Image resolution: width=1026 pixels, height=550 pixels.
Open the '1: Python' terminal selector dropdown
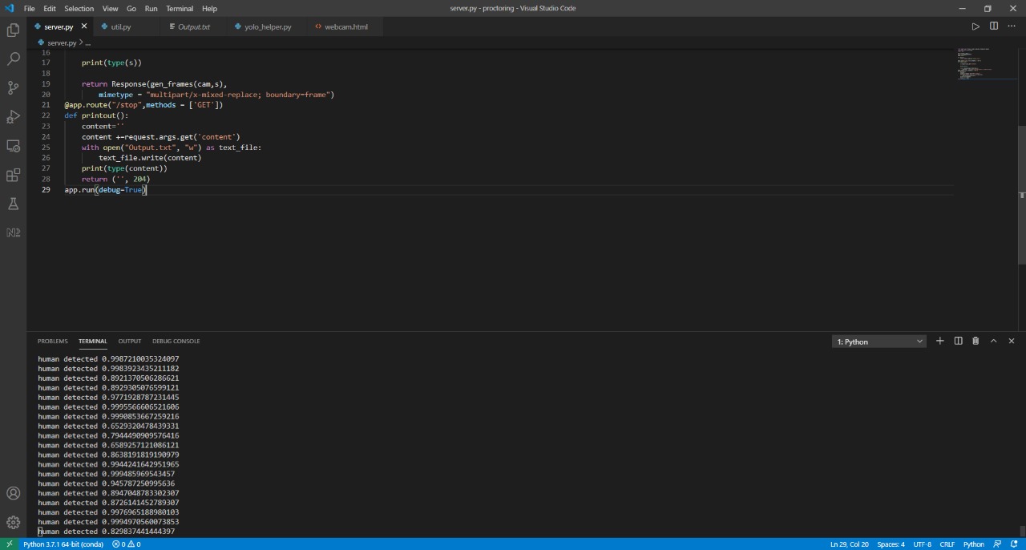(x=879, y=342)
